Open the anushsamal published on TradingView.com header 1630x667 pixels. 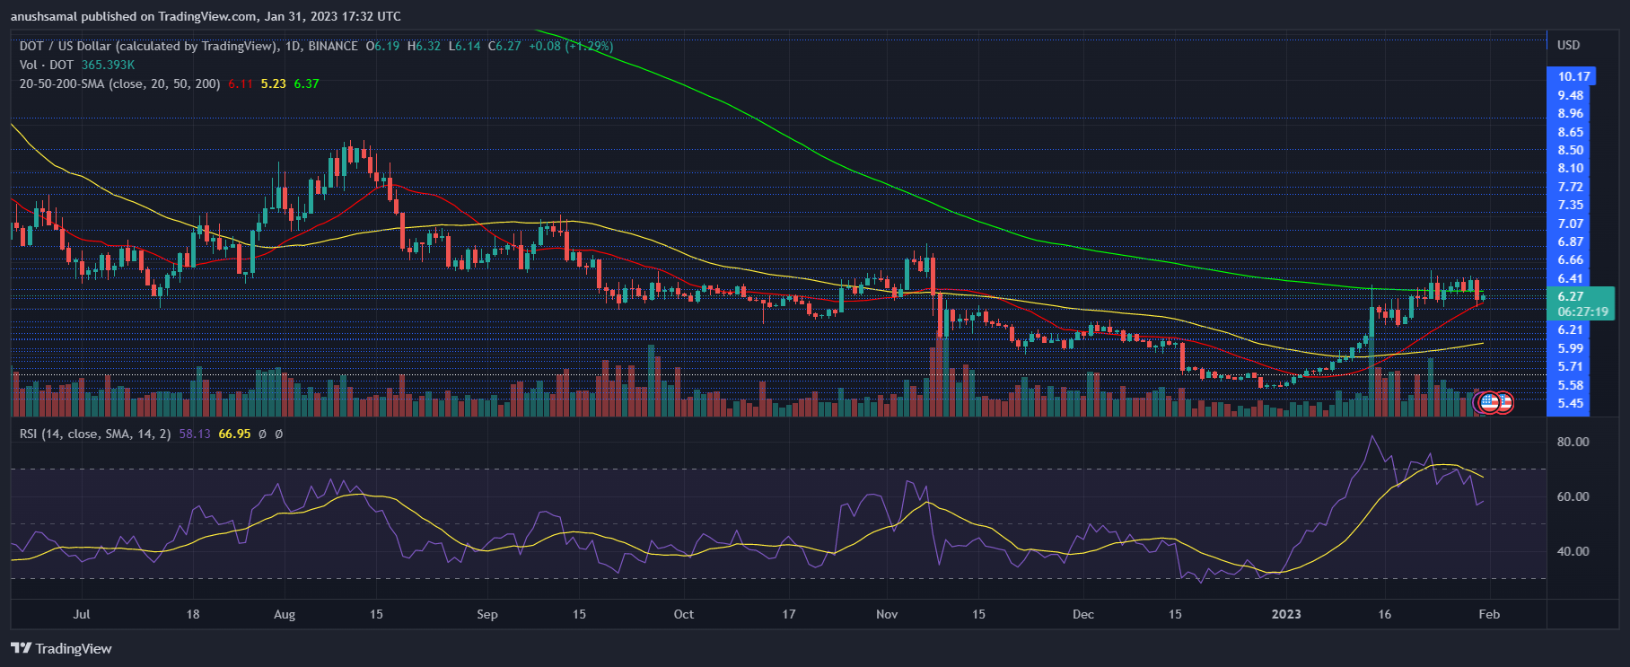click(206, 16)
